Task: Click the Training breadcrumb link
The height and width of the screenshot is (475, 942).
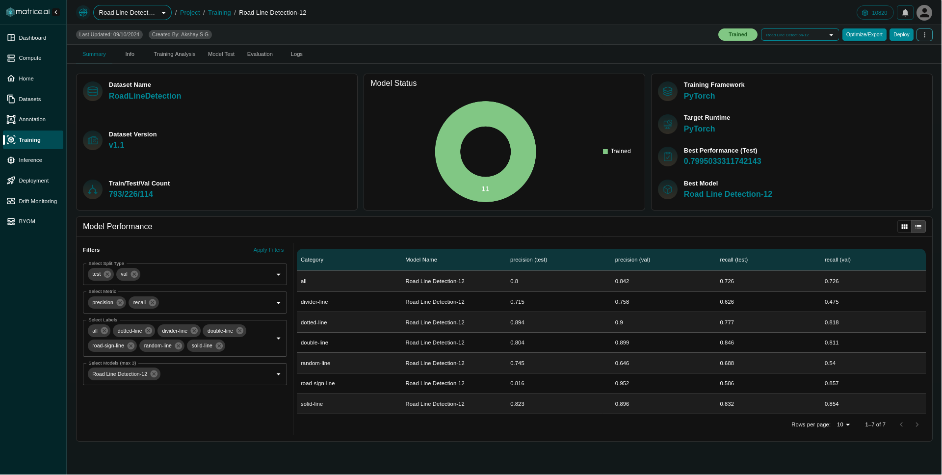Action: (x=219, y=13)
